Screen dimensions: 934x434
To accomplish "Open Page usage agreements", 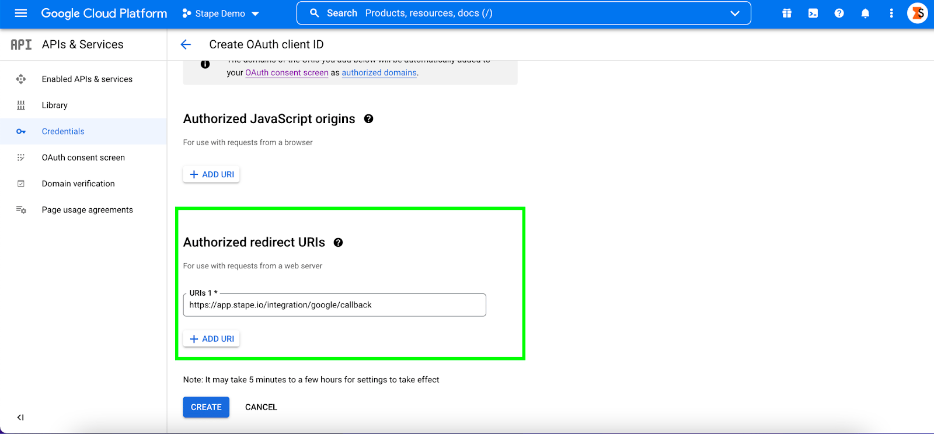I will click(88, 210).
